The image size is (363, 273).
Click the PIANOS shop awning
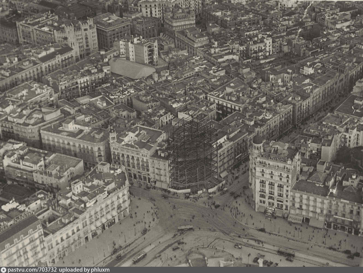click(x=295, y=219)
